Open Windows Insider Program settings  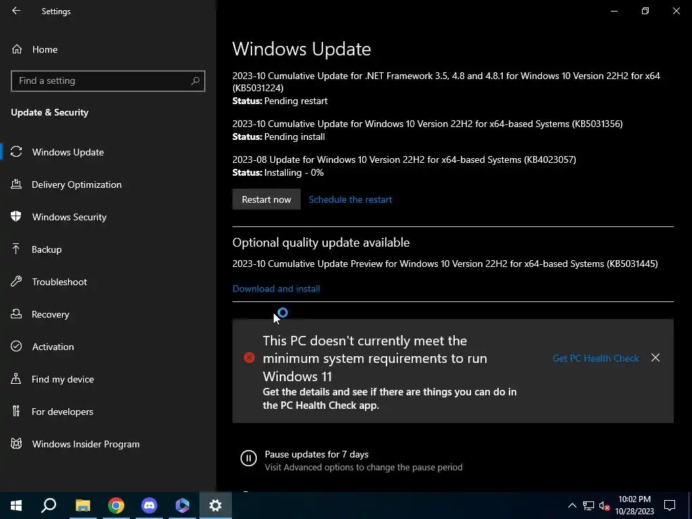(x=86, y=444)
